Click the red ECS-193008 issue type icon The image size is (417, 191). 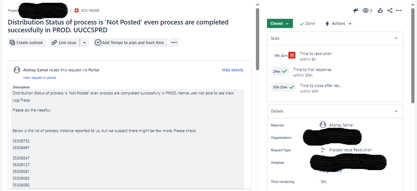tap(77, 10)
